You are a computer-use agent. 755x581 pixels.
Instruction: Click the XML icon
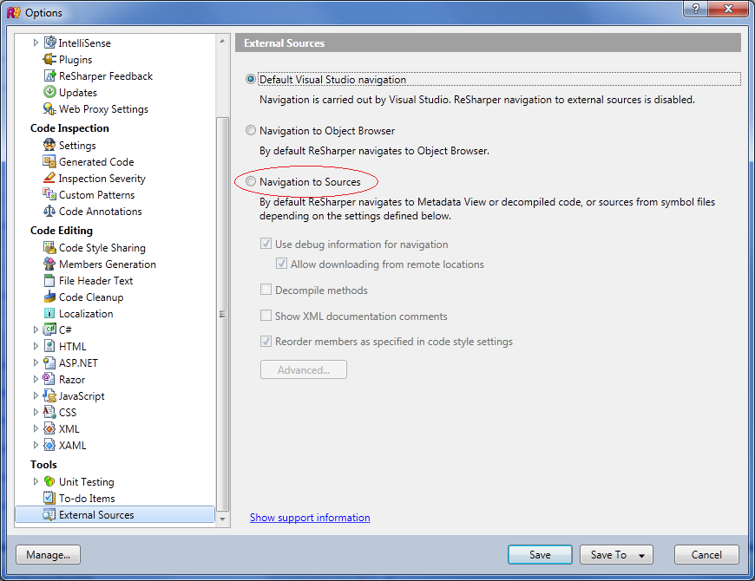click(49, 428)
